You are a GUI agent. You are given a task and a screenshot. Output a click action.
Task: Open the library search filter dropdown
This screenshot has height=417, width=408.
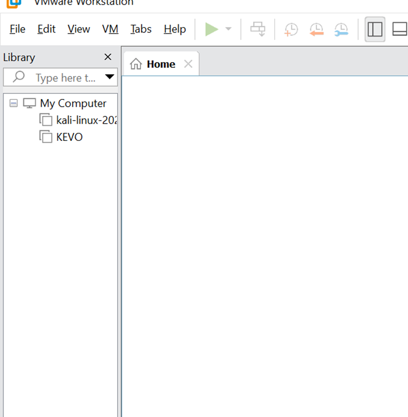[109, 77]
